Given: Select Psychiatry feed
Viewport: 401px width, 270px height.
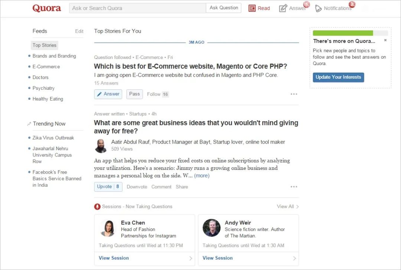Looking at the screenshot, I should point(43,88).
